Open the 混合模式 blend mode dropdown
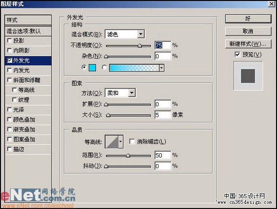Viewport: 277px width, 209px height. (125, 34)
